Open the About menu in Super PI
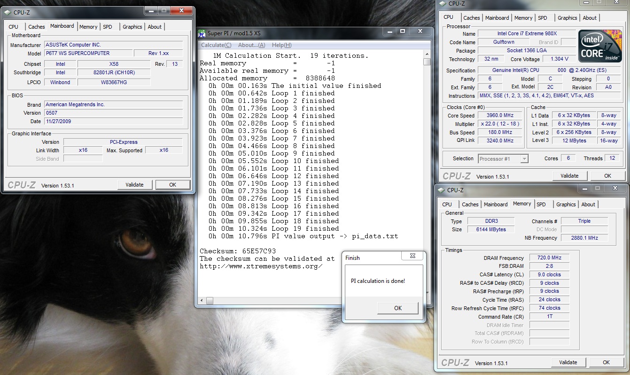630x375 pixels. click(251, 45)
